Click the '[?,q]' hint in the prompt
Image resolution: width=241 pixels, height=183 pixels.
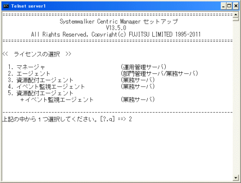pos(108,119)
